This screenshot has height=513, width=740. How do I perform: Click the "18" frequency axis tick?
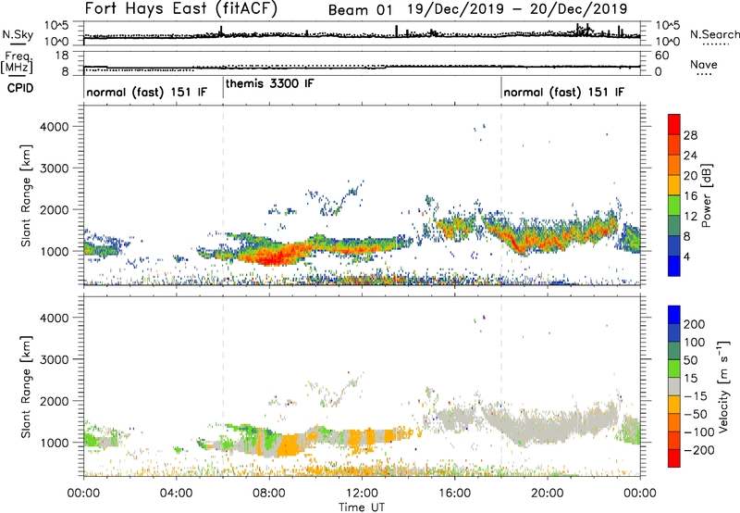(x=62, y=56)
